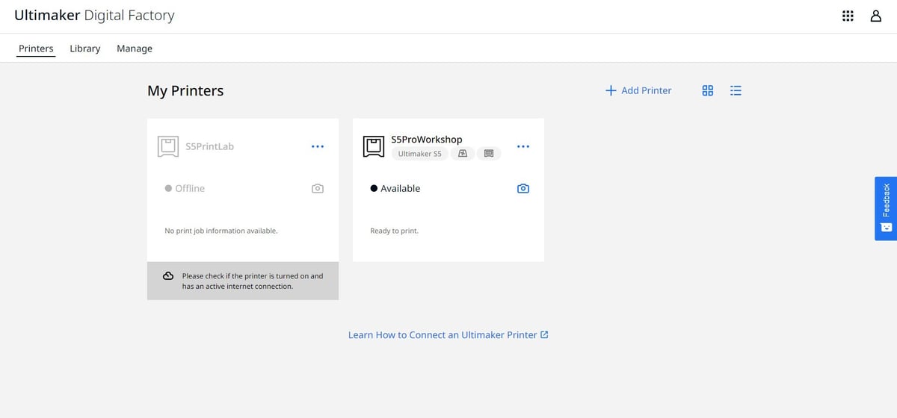
Task: Click No print job information available text
Action: point(221,231)
